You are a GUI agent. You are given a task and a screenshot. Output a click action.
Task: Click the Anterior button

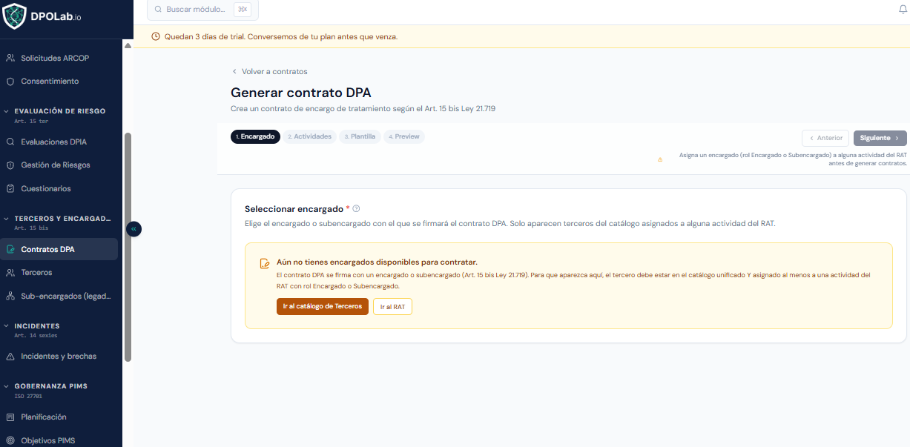tap(825, 138)
